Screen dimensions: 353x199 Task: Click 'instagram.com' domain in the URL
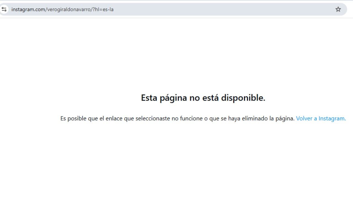coord(28,9)
